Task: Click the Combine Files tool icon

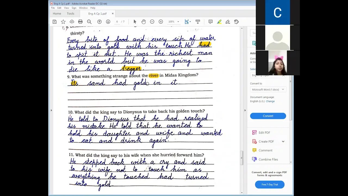Action: 254,159
